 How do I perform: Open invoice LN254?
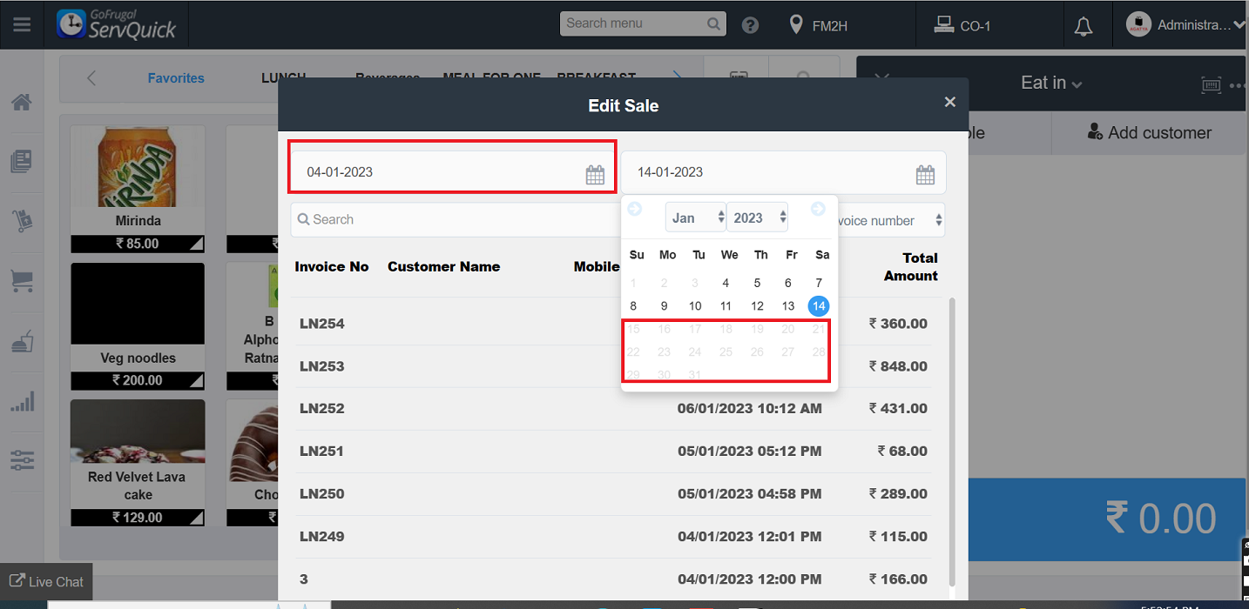coord(613,324)
